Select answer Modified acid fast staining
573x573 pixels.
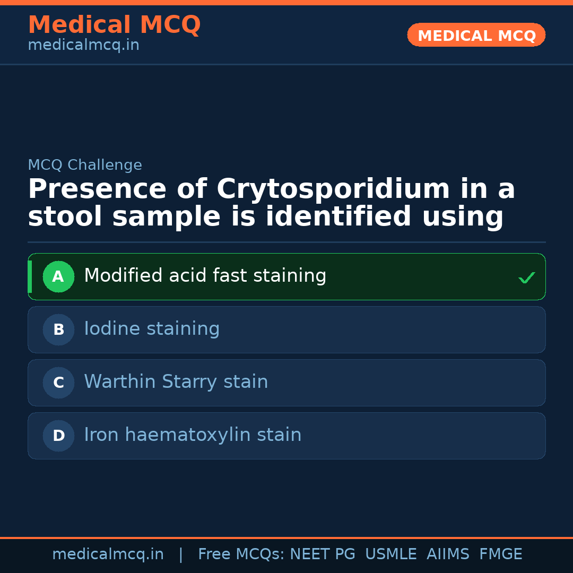[205, 276]
